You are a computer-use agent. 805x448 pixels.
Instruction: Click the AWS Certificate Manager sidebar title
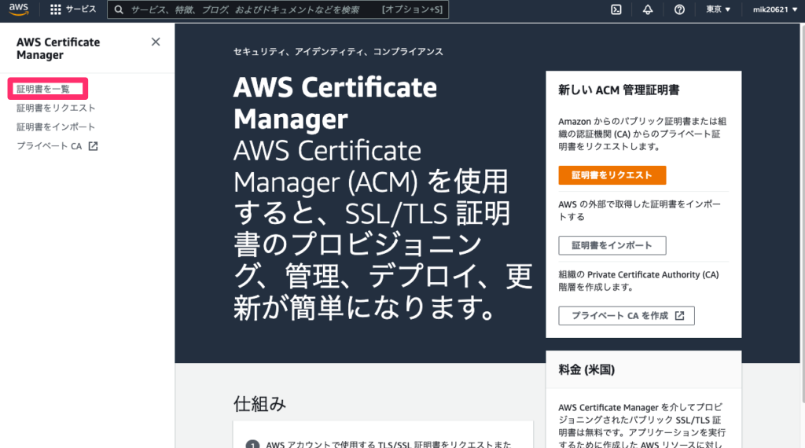tap(58, 49)
